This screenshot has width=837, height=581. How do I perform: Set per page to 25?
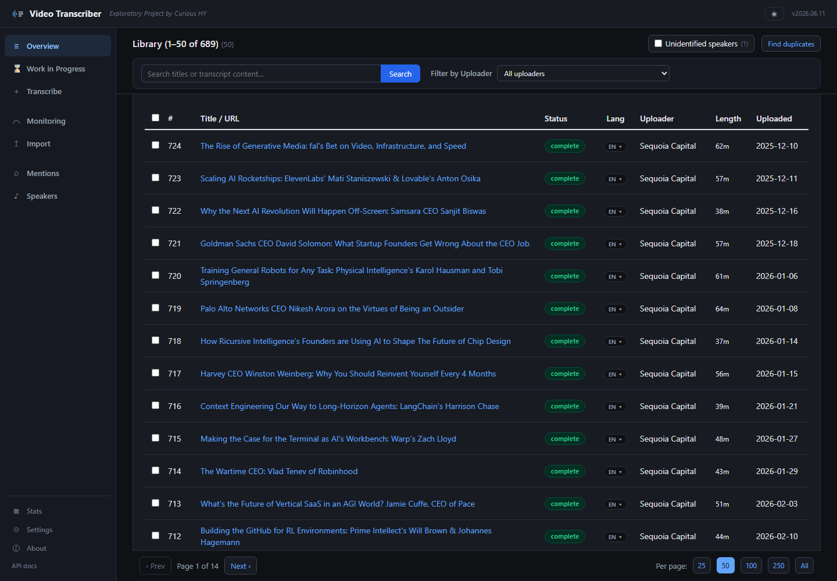pos(702,565)
